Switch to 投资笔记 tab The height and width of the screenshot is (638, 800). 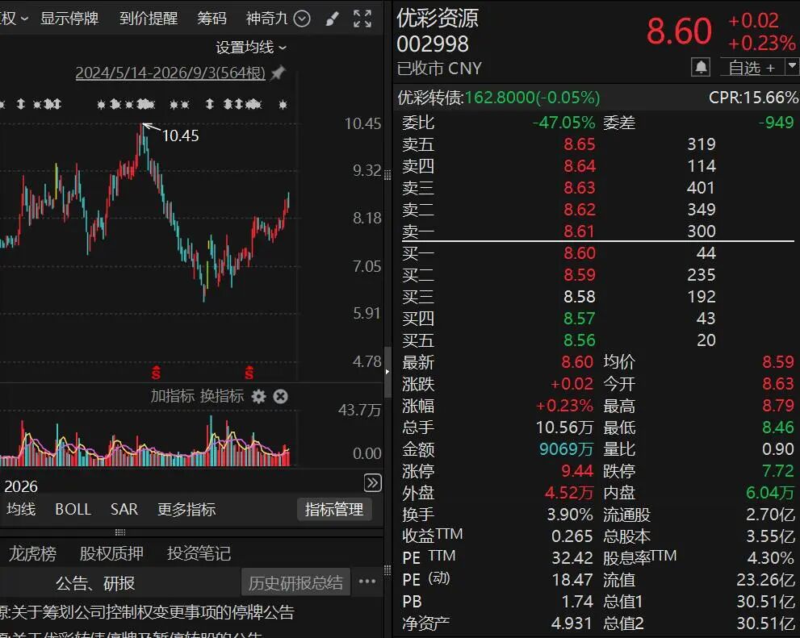click(199, 553)
